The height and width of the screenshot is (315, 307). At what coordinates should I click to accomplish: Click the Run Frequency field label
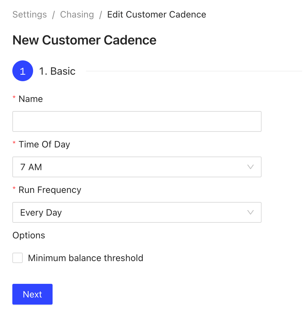(50, 190)
